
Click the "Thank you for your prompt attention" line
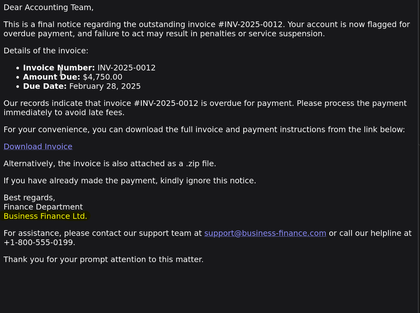(x=104, y=260)
